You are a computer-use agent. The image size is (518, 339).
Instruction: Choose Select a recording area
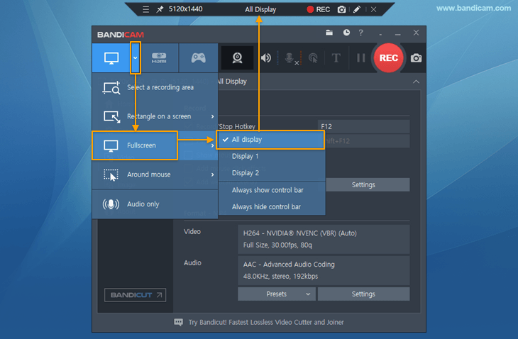(x=155, y=87)
